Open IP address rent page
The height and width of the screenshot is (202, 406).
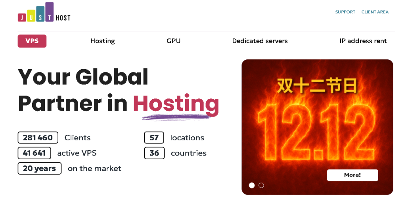(363, 41)
